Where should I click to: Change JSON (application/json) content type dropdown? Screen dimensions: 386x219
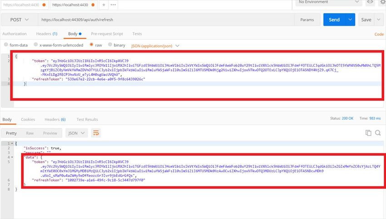click(x=155, y=46)
